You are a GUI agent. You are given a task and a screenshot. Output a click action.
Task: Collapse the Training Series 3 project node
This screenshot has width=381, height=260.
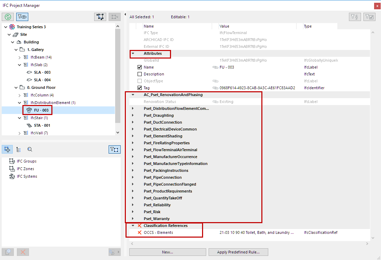coord(6,27)
